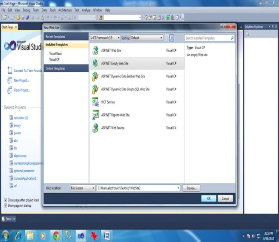Viewport: 279px width, 242px height.
Task: Open Chrome from the taskbar
Action: click(x=56, y=236)
